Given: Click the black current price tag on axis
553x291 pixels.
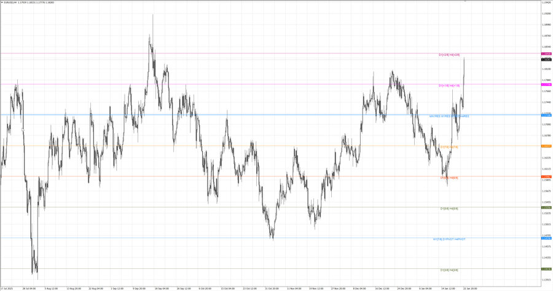Looking at the screenshot, I should coord(546,60).
